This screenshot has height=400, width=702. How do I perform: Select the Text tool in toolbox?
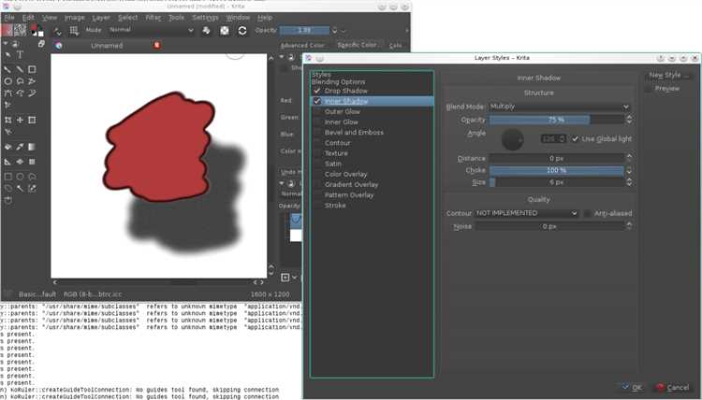tap(21, 54)
